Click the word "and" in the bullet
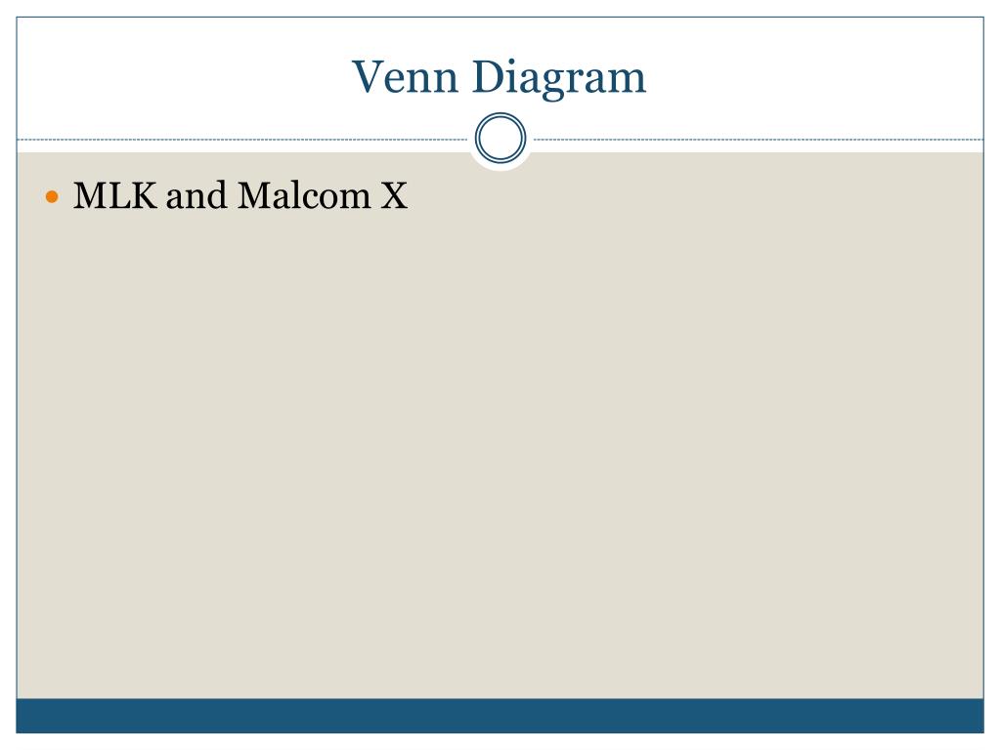The width and height of the screenshot is (1001, 750). tap(196, 195)
